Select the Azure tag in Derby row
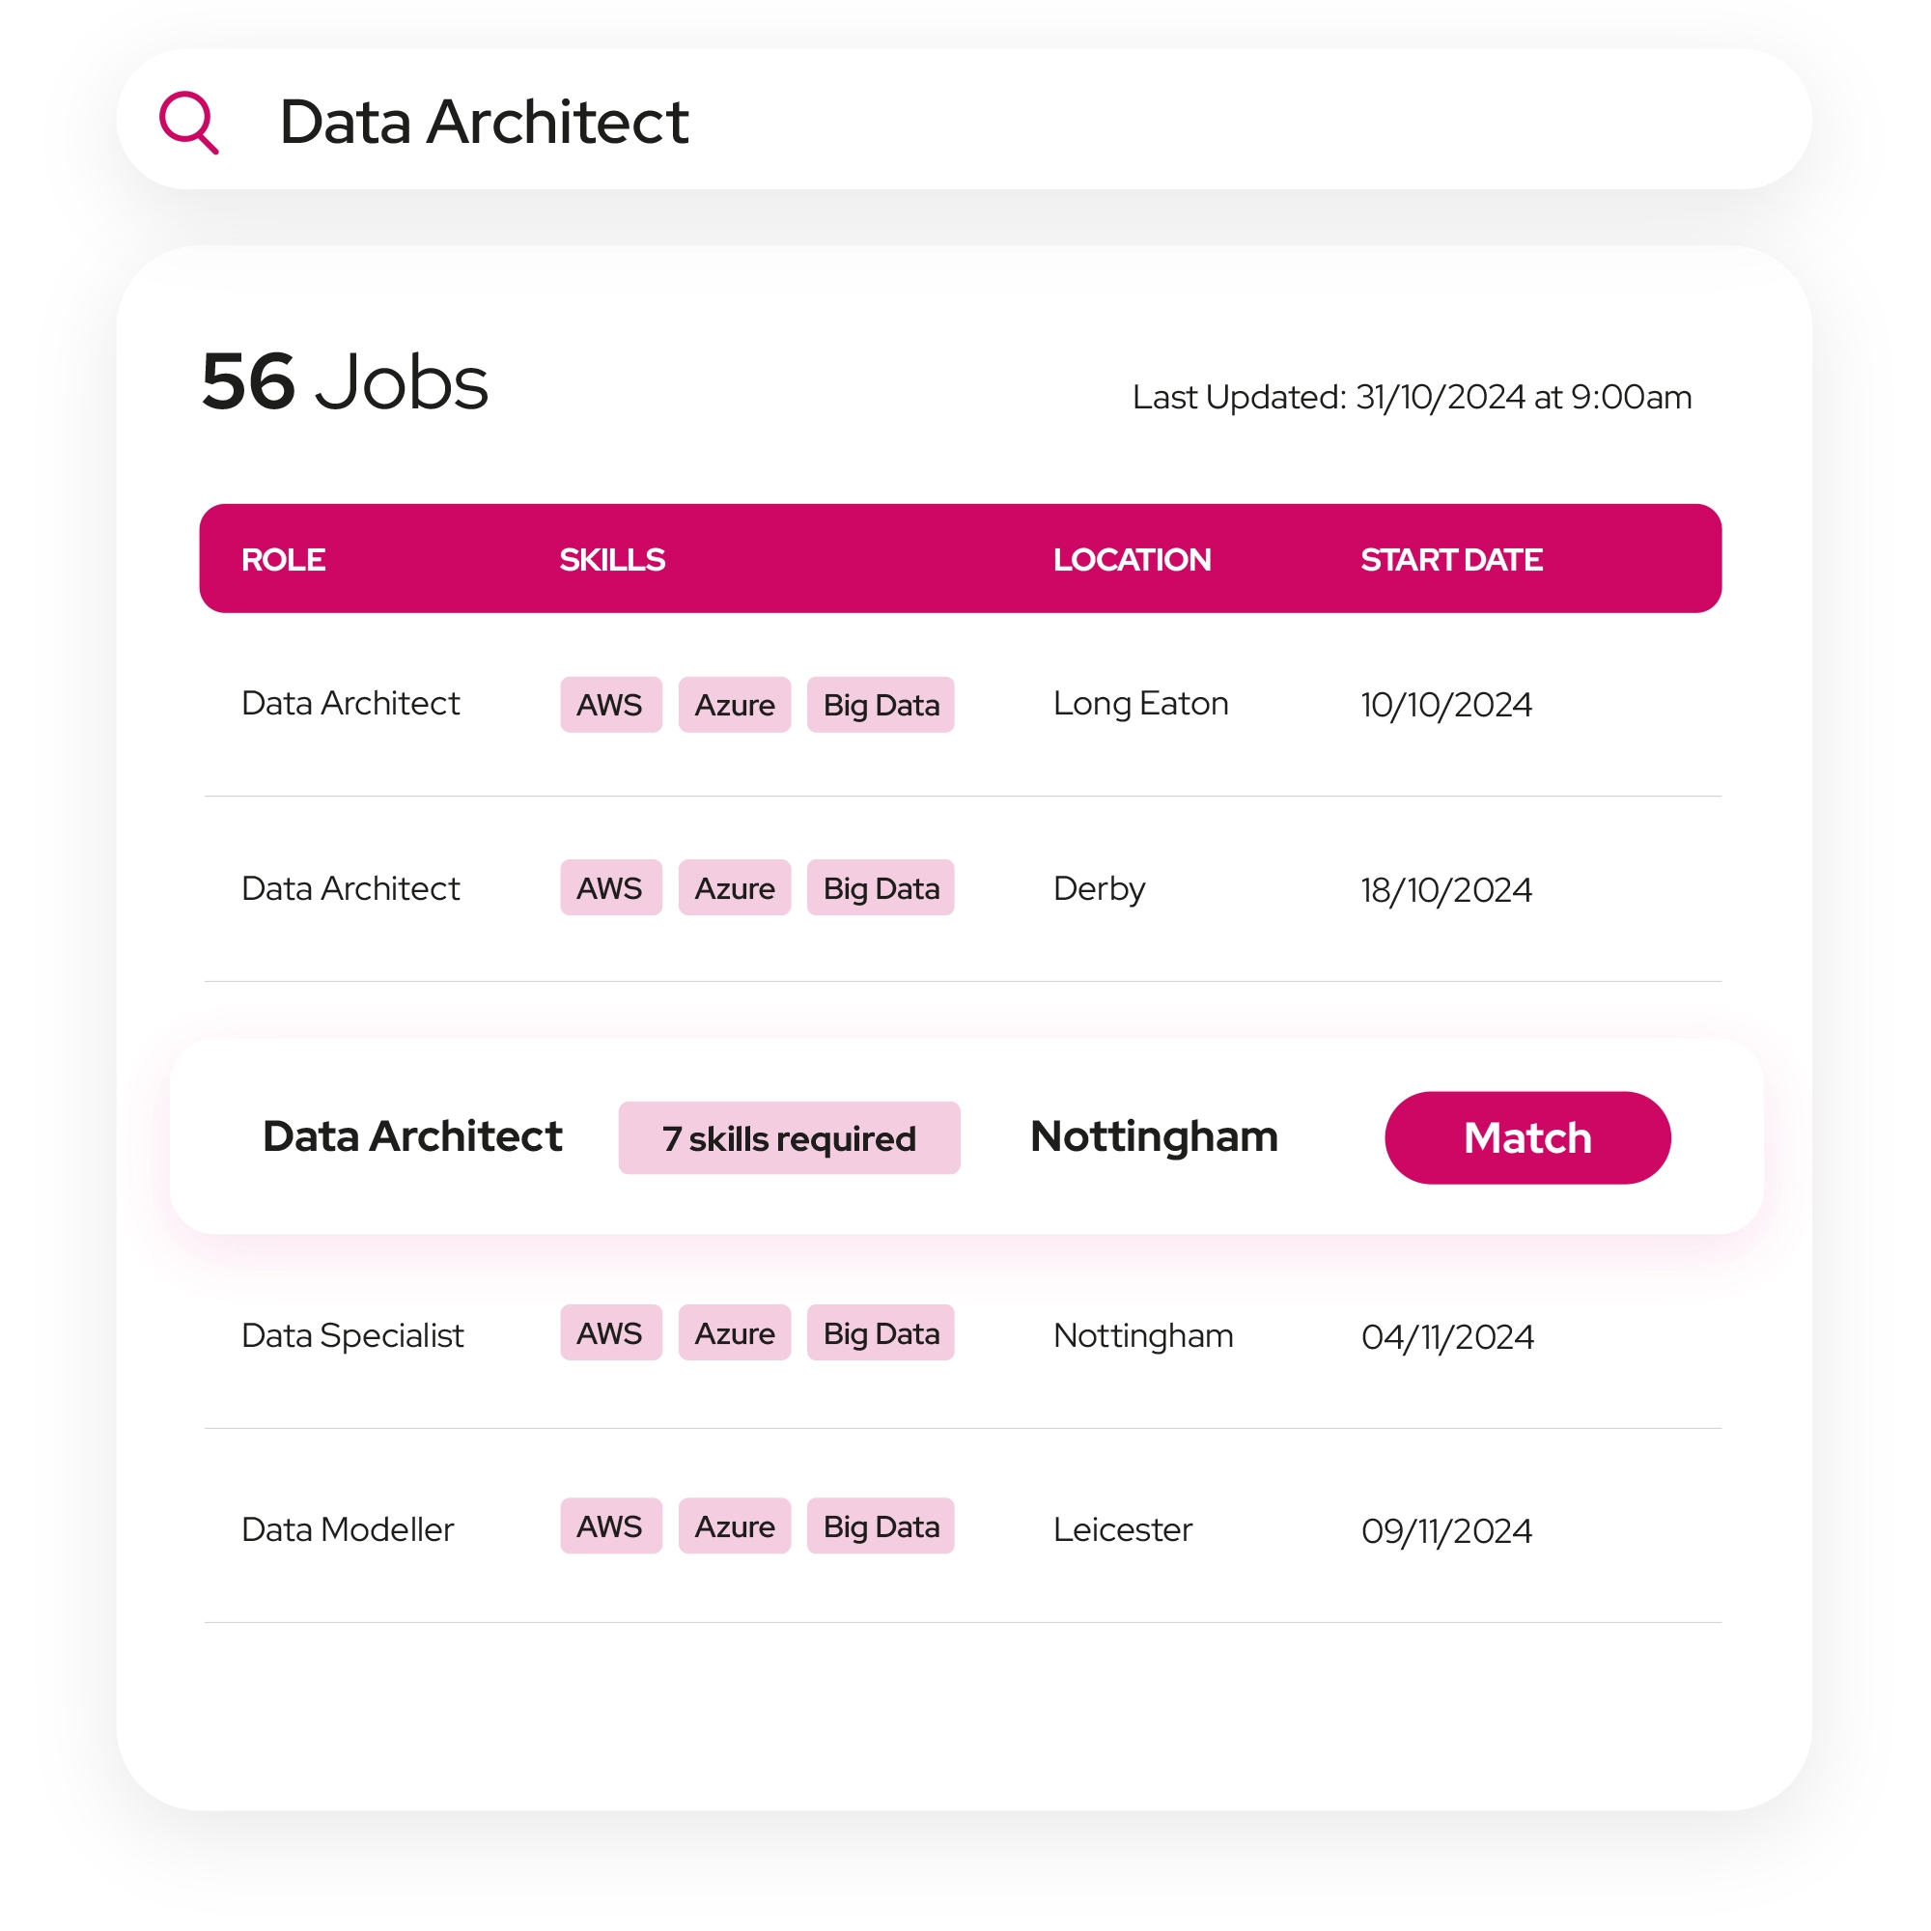The image size is (1931, 1931). [x=735, y=888]
